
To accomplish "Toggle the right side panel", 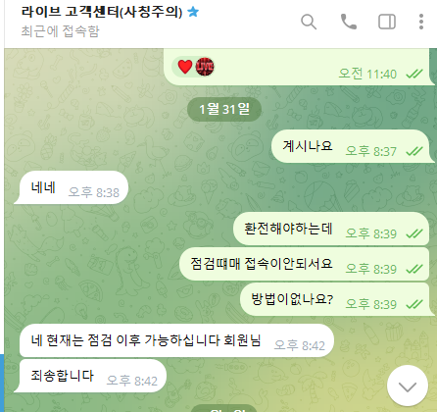I will 387,22.
